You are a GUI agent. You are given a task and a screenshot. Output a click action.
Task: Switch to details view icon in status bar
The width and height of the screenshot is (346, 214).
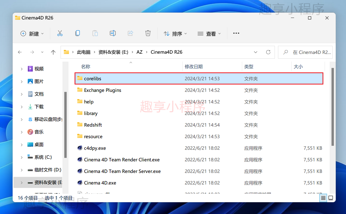point(323,198)
